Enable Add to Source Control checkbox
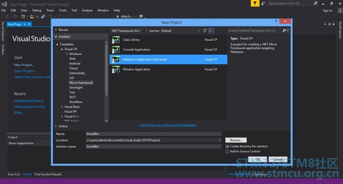 tap(227, 152)
